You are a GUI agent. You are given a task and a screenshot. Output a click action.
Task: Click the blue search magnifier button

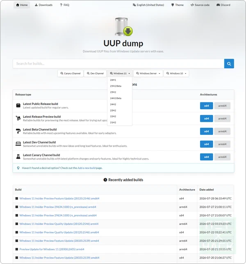229,64
